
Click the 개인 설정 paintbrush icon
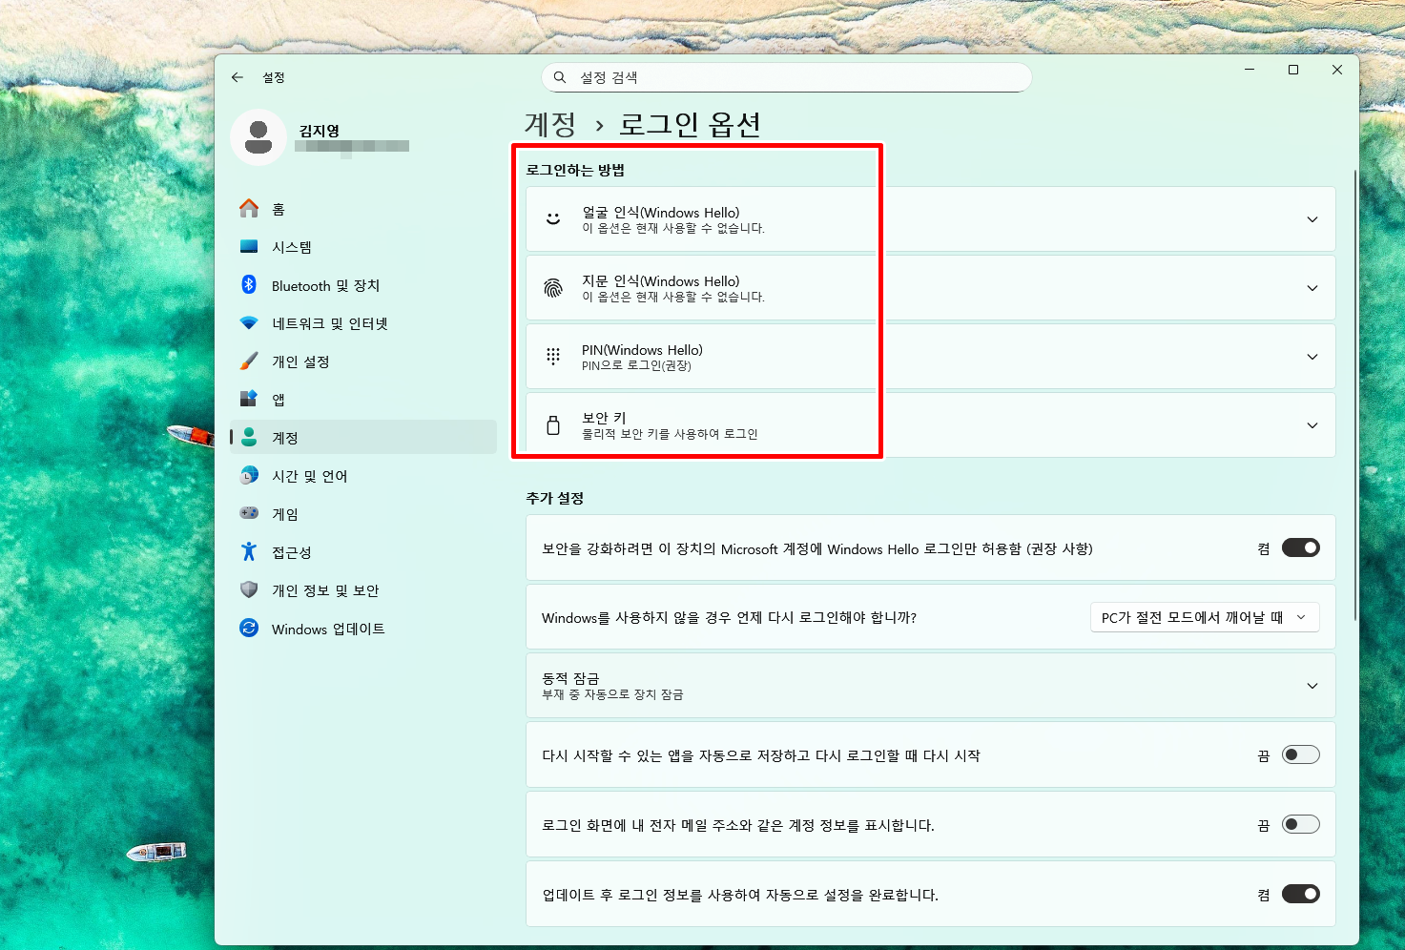click(x=249, y=361)
